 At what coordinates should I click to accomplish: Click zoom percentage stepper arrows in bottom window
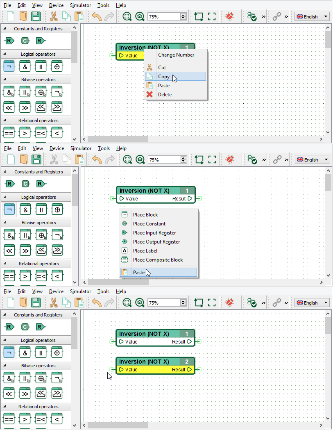tap(183, 303)
